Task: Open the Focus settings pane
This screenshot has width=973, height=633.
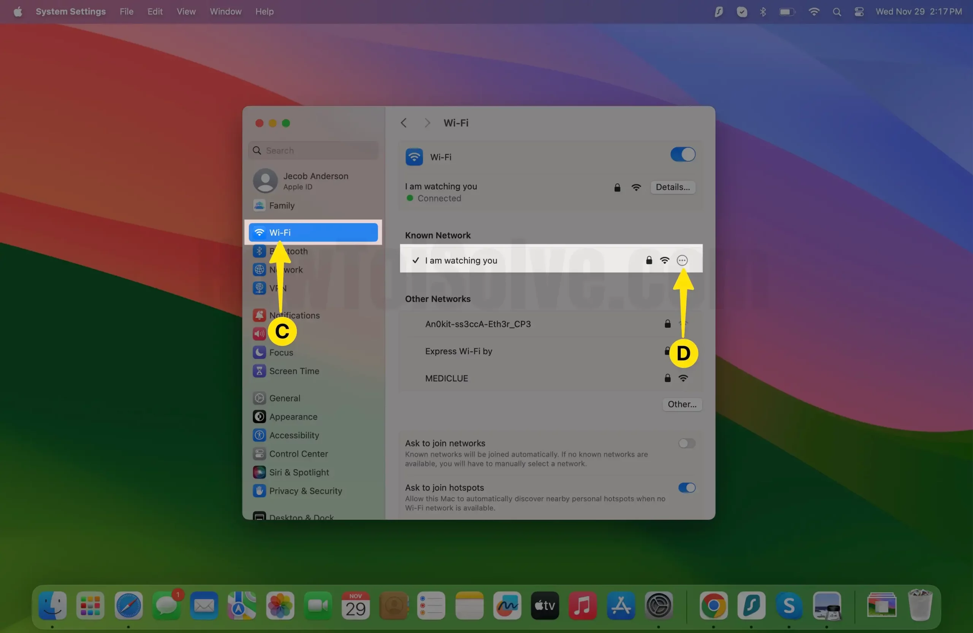Action: (x=280, y=352)
